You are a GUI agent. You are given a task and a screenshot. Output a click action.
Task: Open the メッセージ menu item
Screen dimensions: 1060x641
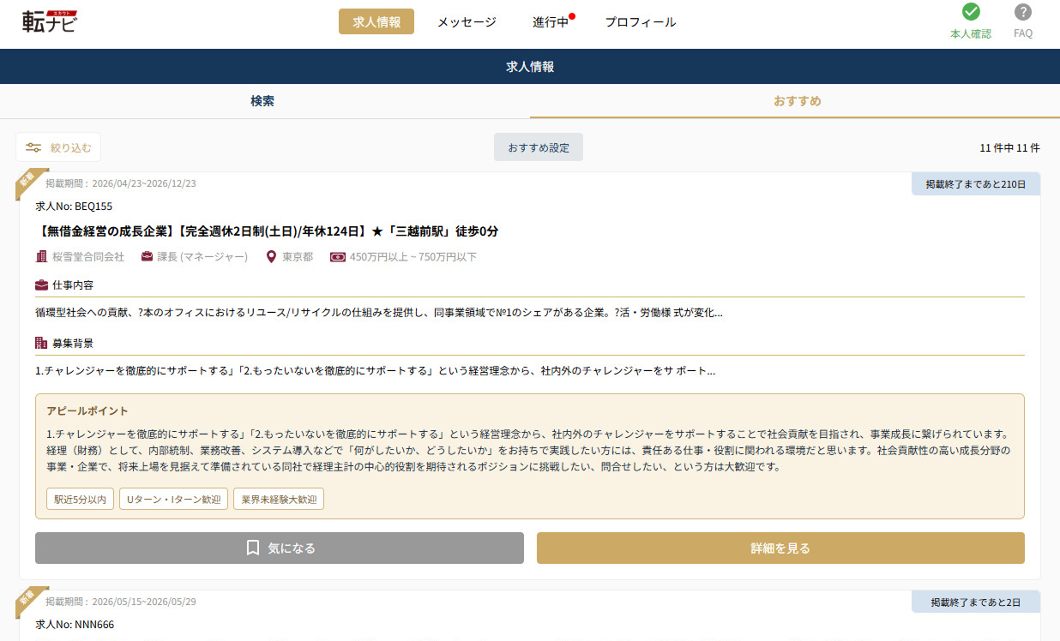pyautogui.click(x=467, y=22)
